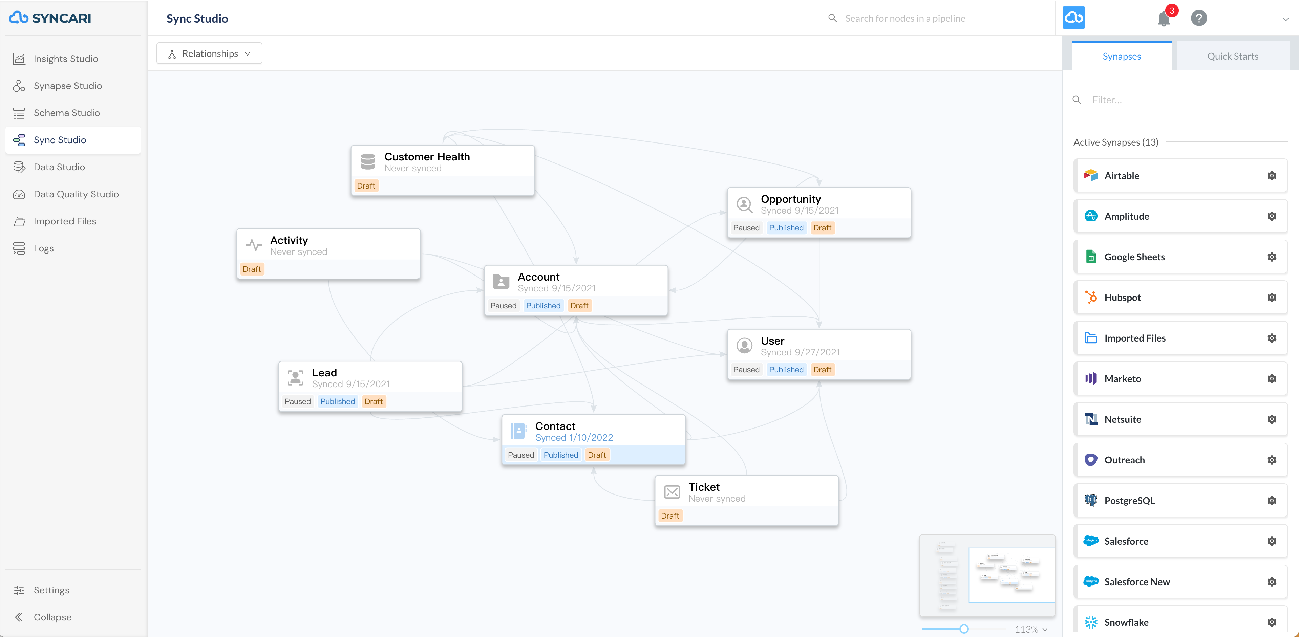Click the Google Sheets logo icon
Viewport: 1299px width, 637px height.
pyautogui.click(x=1091, y=257)
